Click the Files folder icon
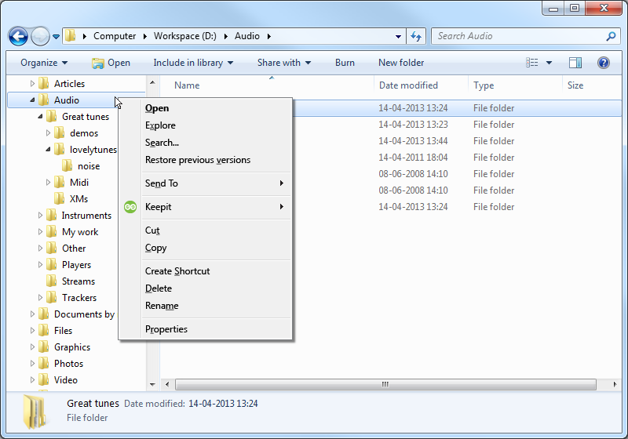Screen dimensions: 628x439 pos(43,330)
